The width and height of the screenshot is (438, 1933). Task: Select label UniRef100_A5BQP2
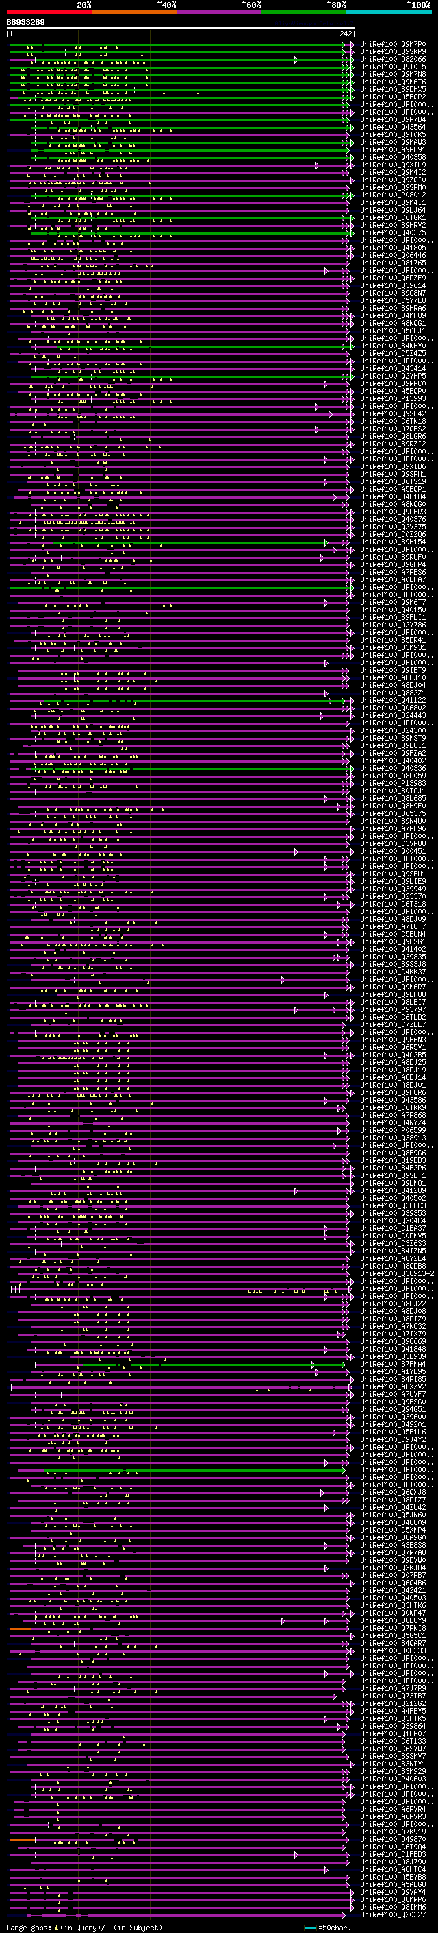393,97
